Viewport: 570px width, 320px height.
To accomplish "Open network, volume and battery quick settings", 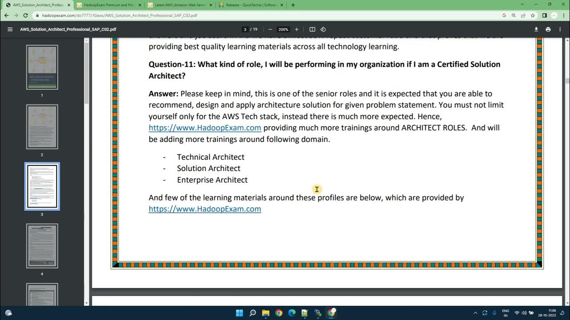I will [x=524, y=313].
